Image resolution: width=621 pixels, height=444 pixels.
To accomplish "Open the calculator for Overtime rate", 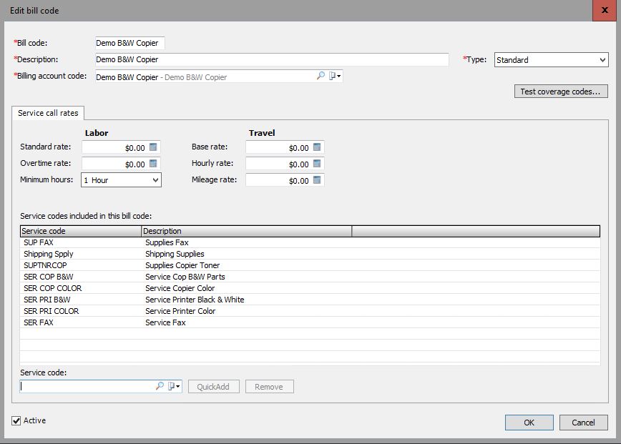I will [152, 163].
